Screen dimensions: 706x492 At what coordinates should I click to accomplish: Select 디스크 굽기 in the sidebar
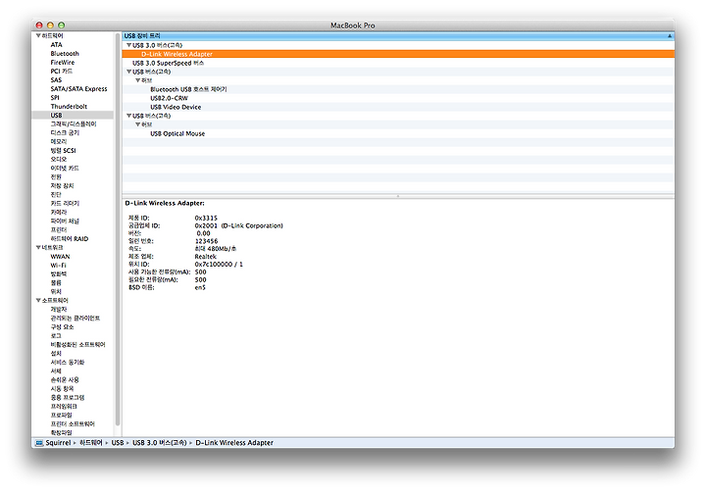65,132
